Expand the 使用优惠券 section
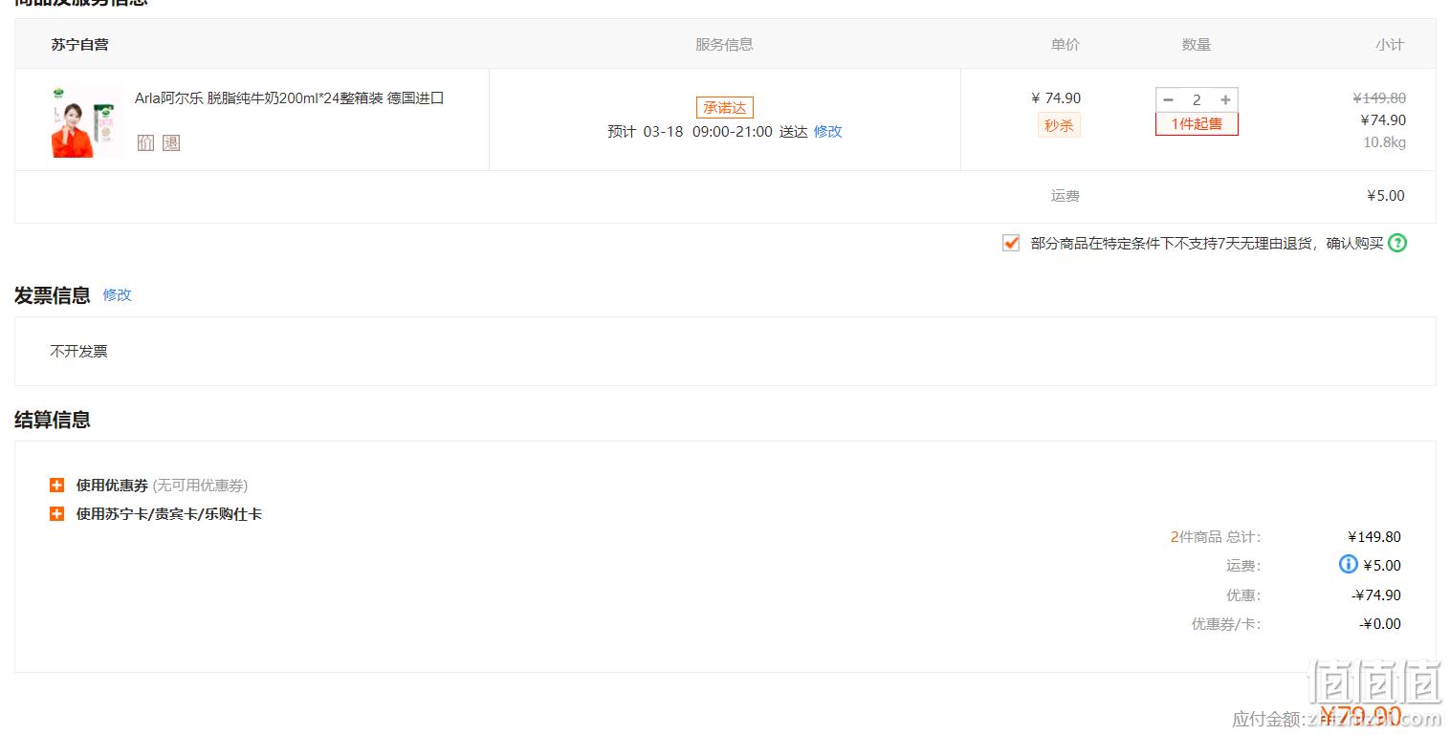 pos(56,486)
